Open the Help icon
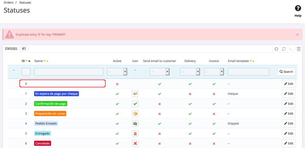The width and height of the screenshot is (305, 148). [x=298, y=9]
